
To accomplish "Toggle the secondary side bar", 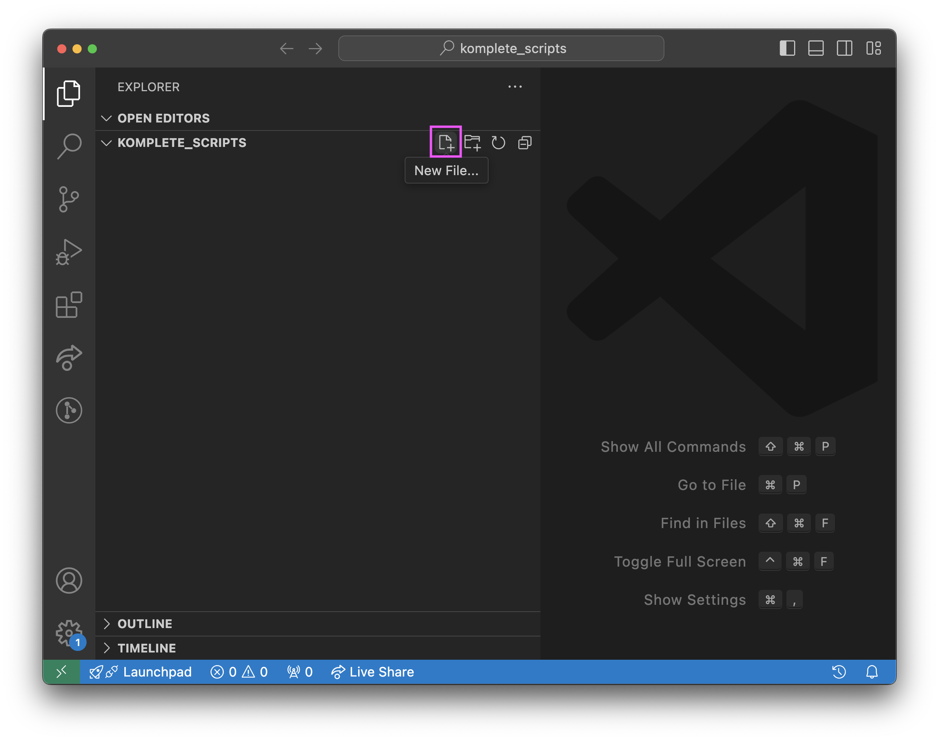I will [x=844, y=48].
